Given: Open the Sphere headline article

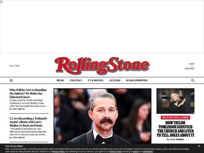Looking at the screenshot, I should 28,93.
